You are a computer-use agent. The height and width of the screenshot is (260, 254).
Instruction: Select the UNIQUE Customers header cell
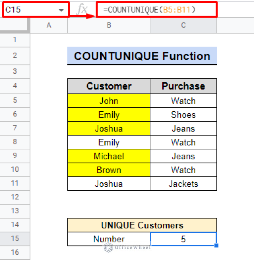(142, 225)
